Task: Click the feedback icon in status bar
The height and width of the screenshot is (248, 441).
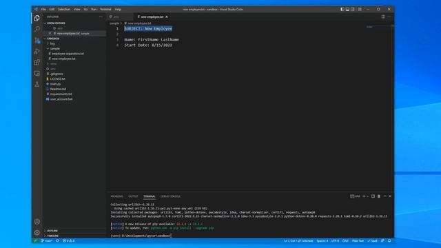Action: pos(382,240)
